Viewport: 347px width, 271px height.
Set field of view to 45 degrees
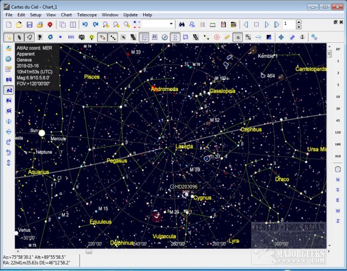[x=338, y=120]
